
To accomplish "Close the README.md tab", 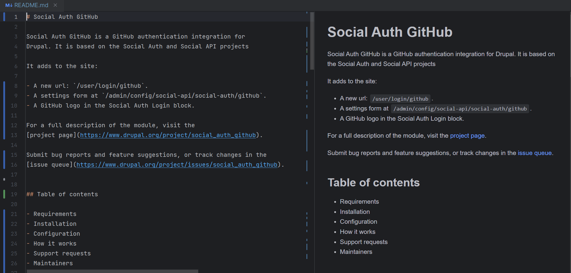I will [55, 5].
